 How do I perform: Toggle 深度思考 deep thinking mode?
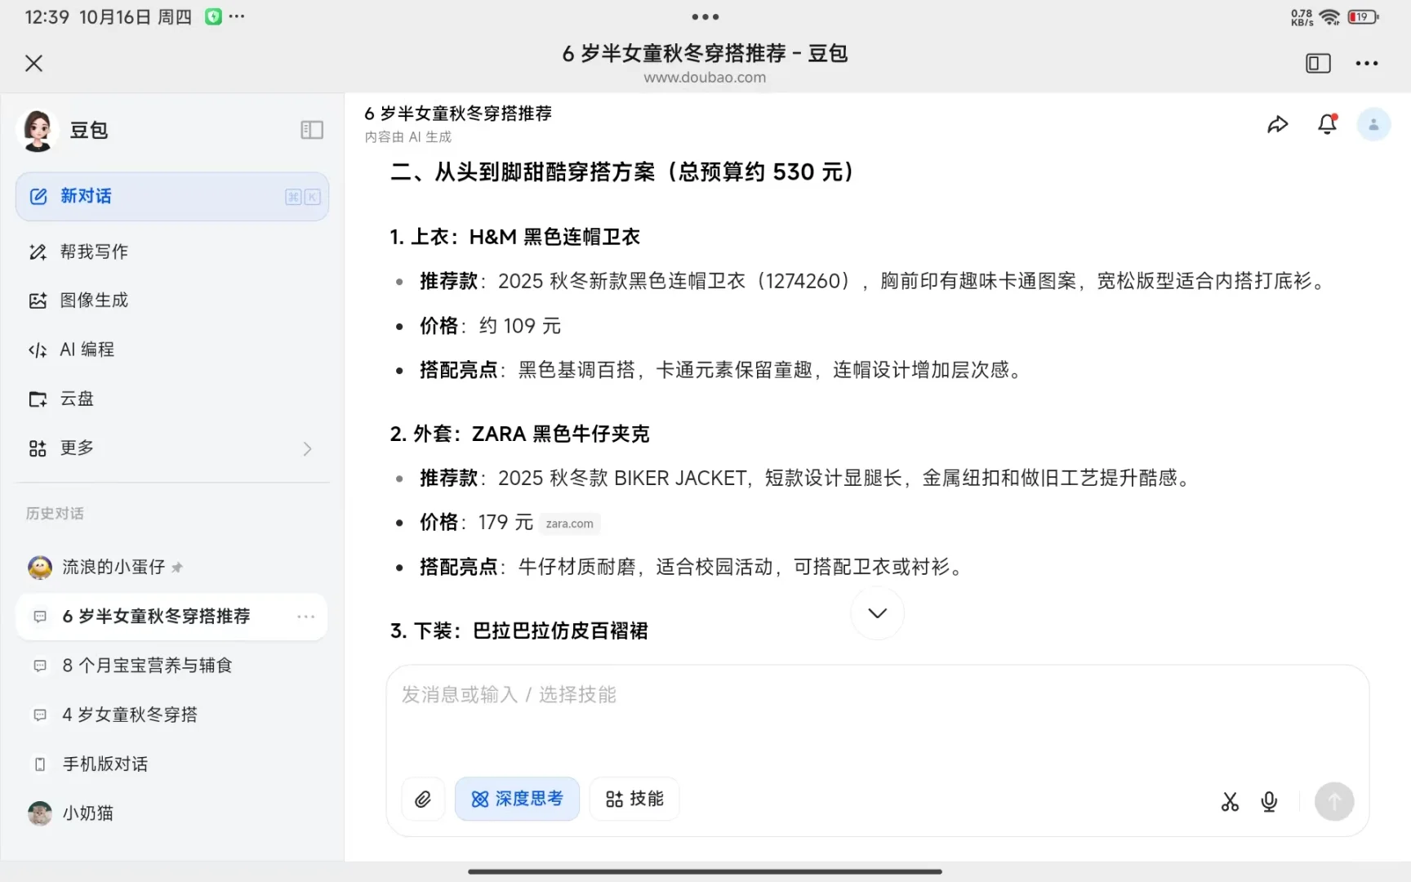pyautogui.click(x=517, y=799)
